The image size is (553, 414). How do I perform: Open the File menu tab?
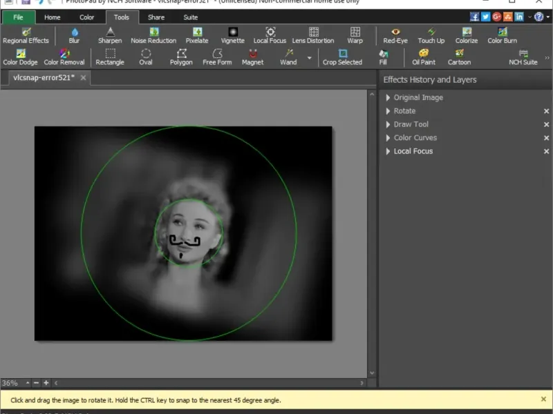point(18,17)
